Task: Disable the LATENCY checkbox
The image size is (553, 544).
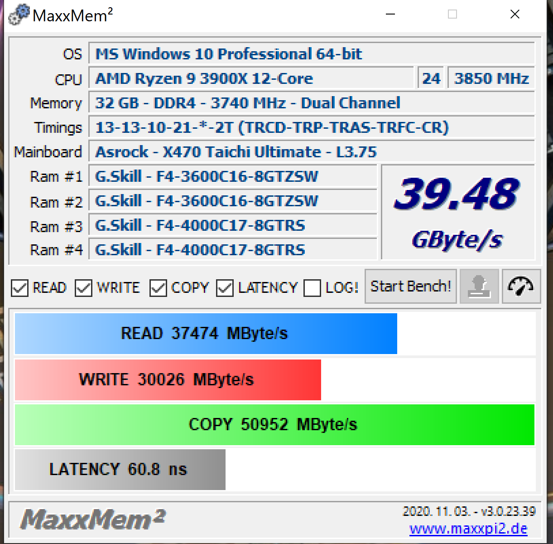Action: 225,288
